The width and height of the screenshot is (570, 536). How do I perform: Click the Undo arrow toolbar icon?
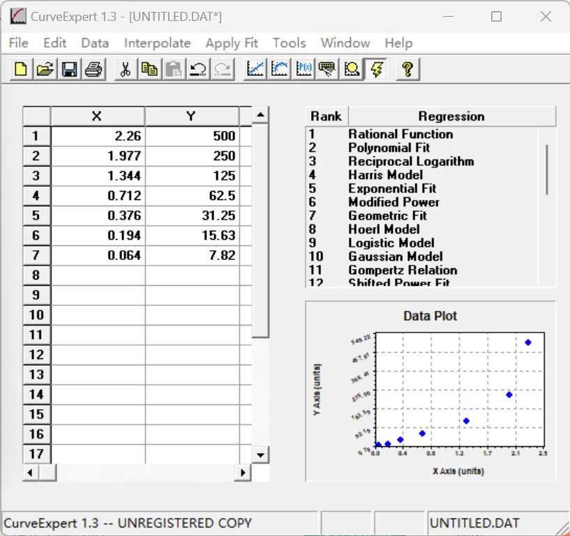198,69
